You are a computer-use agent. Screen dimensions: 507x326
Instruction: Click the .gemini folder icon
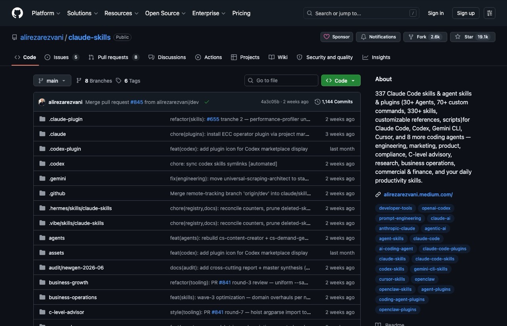click(x=42, y=178)
